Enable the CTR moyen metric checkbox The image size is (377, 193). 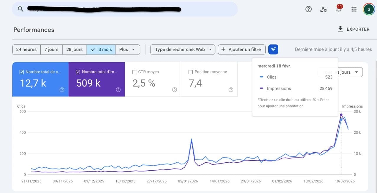[134, 72]
